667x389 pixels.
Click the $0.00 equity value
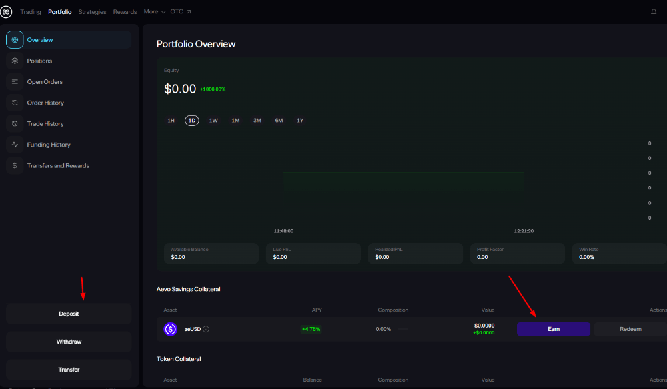[x=180, y=89]
